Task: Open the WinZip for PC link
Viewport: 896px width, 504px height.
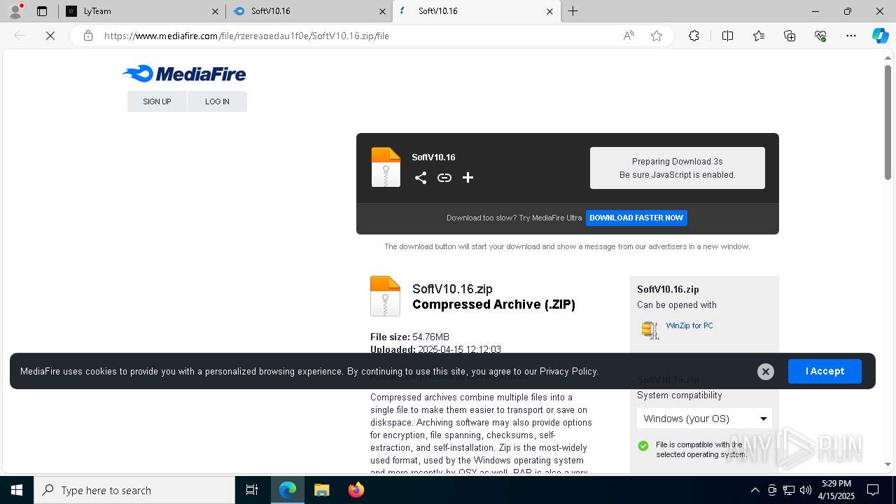Action: (x=689, y=325)
